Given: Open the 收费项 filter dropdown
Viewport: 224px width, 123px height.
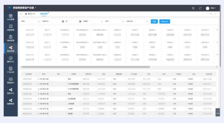Looking at the screenshot, I should [x=97, y=21].
